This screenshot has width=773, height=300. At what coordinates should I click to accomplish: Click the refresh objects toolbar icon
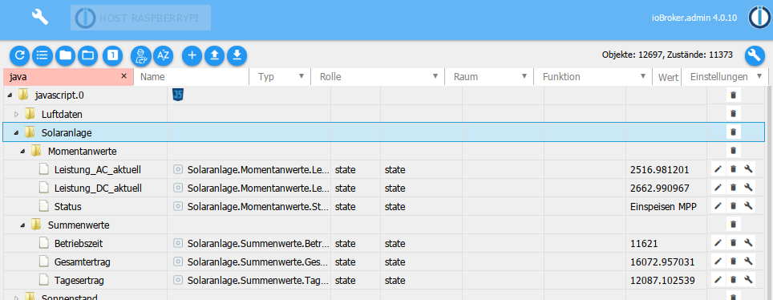pyautogui.click(x=20, y=56)
